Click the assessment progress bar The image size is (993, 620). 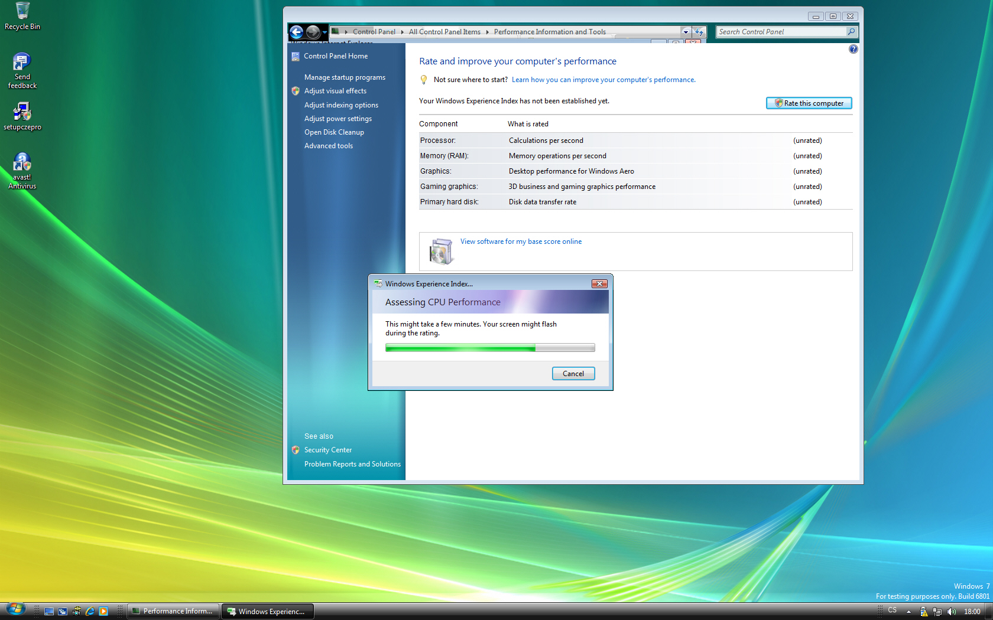coord(490,348)
